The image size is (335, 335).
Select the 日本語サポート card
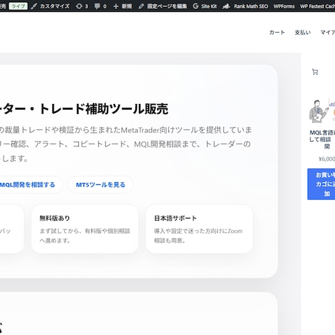(200, 229)
